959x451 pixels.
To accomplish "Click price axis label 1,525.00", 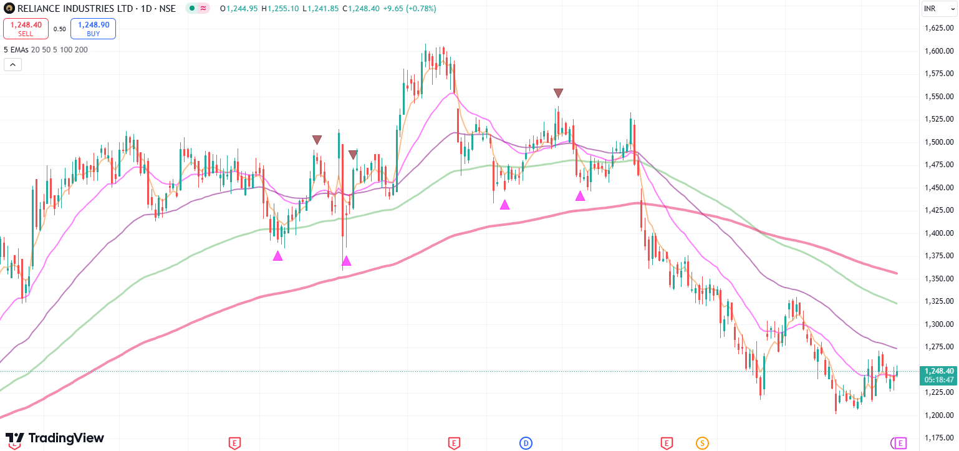I will click(938, 119).
